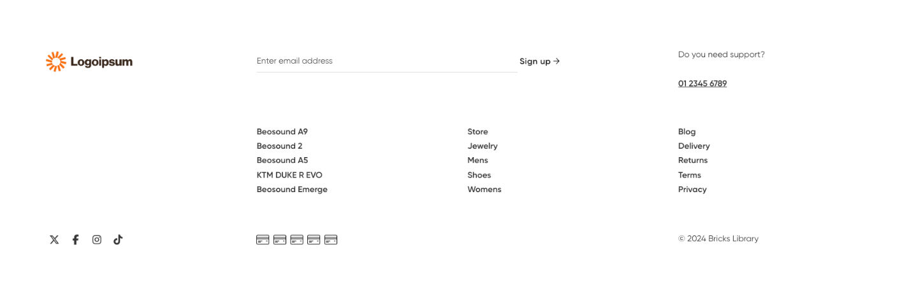Click the Logoipsum logo
Image resolution: width=918 pixels, height=299 pixels.
89,62
